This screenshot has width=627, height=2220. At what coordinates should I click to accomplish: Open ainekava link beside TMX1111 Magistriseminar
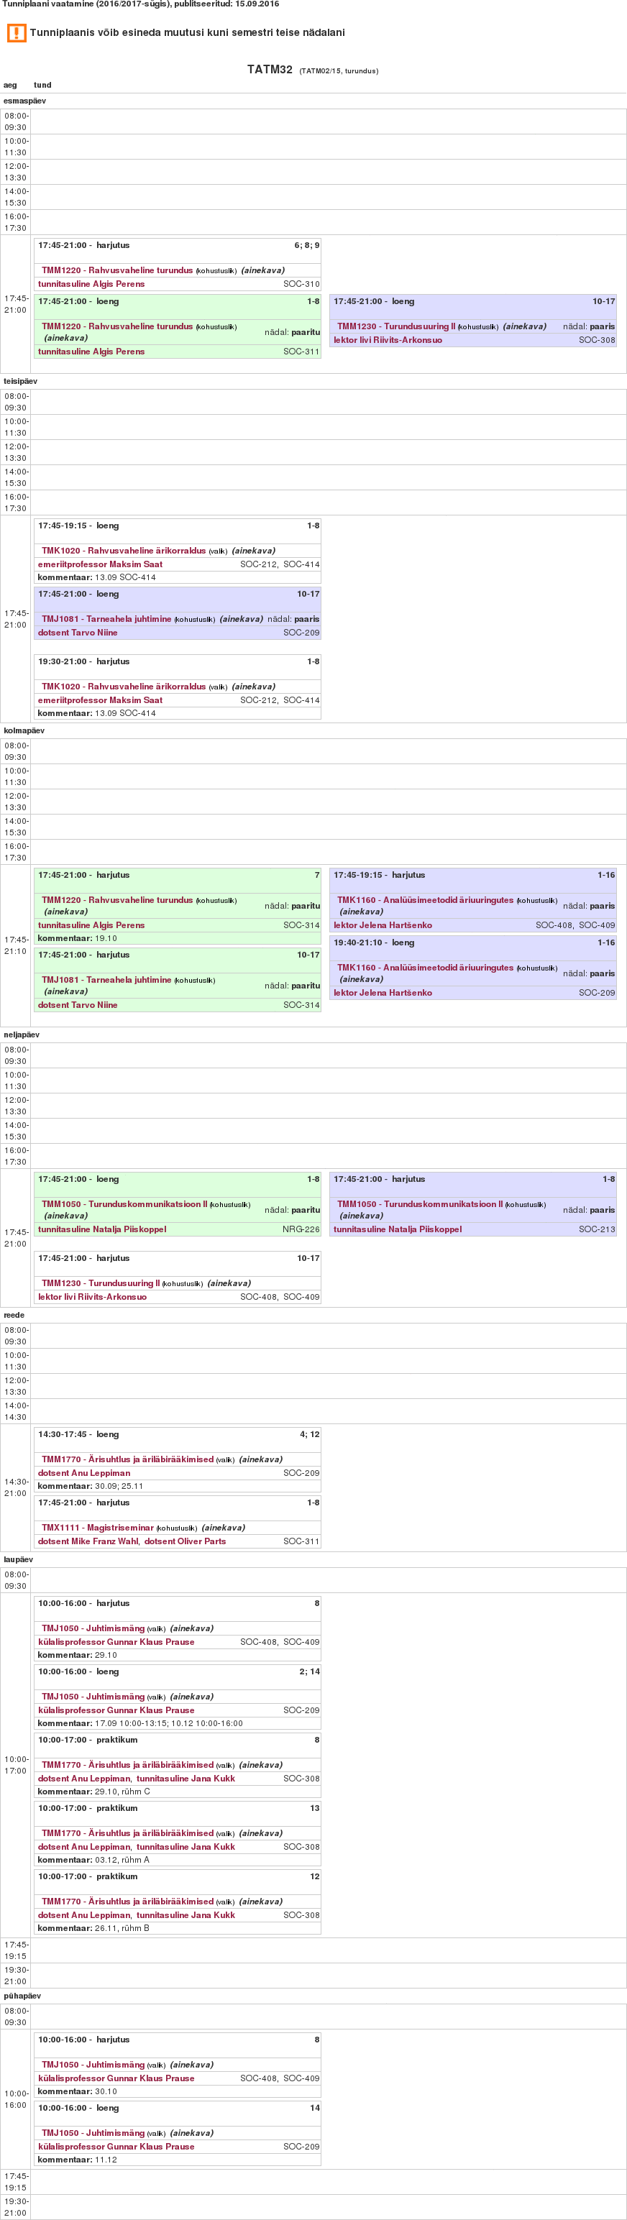pyautogui.click(x=222, y=1527)
